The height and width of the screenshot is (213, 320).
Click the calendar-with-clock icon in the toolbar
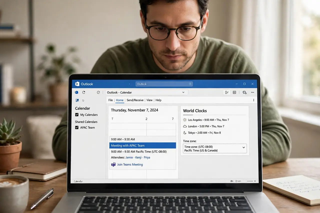[x=244, y=92]
